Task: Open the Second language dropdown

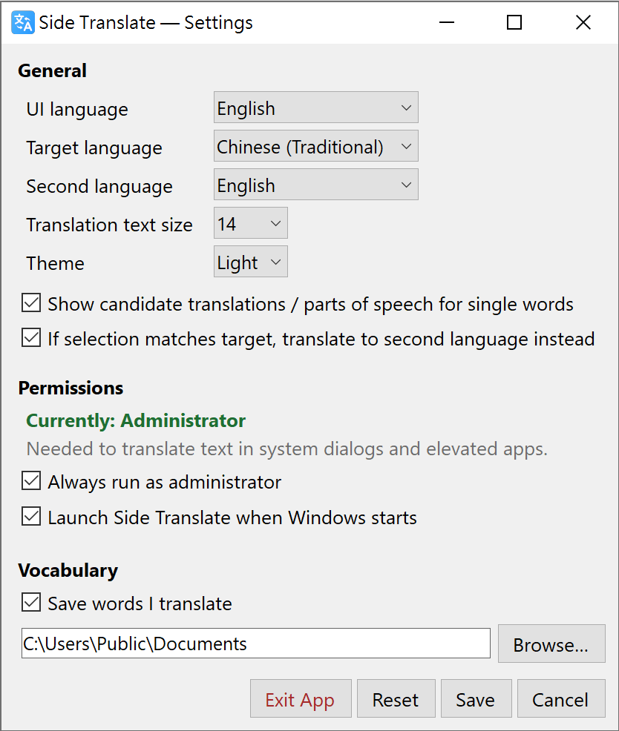Action: coord(316,185)
